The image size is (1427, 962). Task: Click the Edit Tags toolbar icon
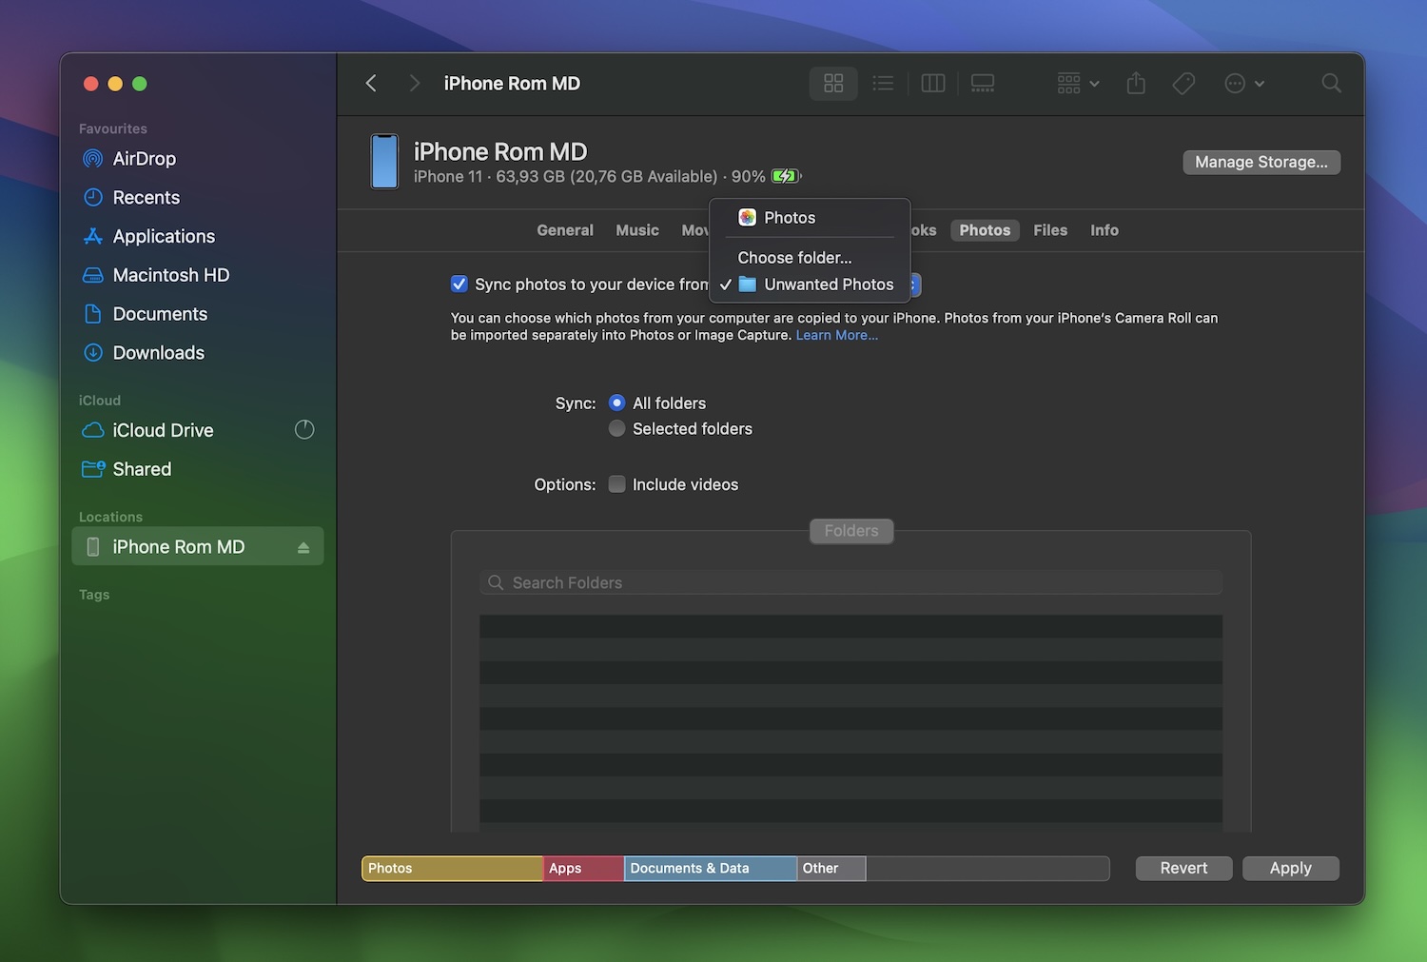1183,84
